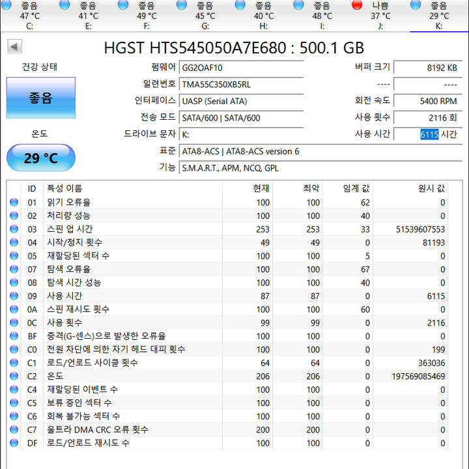Open drive J: tab marked 나쁨
The image size is (469, 469).
click(380, 16)
